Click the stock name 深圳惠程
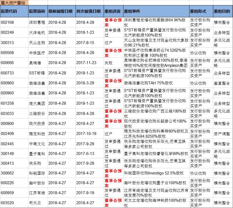This screenshot has height=208, width=233. click(37, 22)
